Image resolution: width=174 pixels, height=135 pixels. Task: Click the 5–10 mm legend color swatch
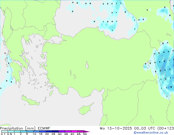click(x=30, y=131)
